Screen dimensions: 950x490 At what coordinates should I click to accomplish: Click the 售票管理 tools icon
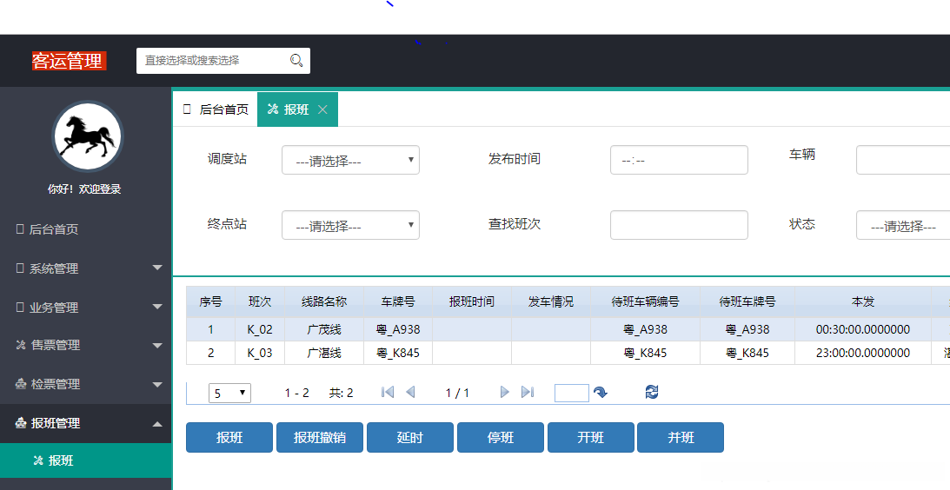pos(21,345)
